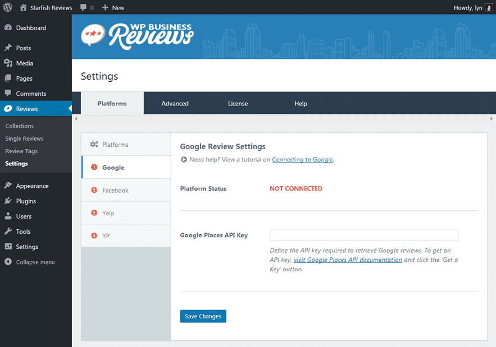Click the Collapse menu text
Screen dimensions: 496x347
[35, 262]
